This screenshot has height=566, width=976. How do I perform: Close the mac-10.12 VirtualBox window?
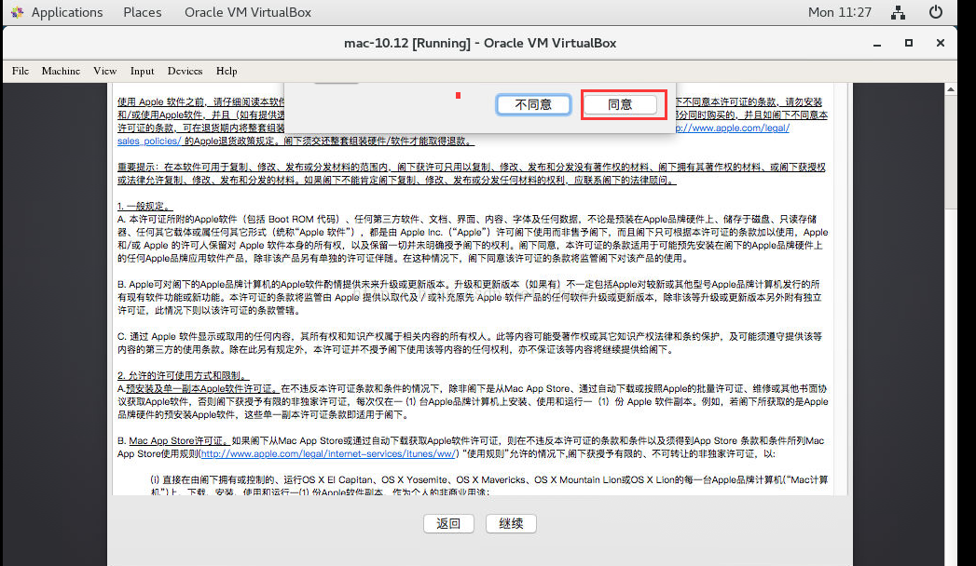click(x=941, y=43)
